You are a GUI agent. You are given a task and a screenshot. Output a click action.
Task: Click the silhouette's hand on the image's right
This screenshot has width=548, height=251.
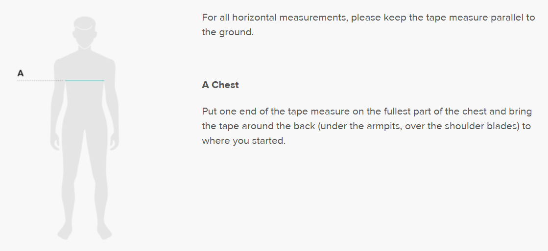(114, 143)
